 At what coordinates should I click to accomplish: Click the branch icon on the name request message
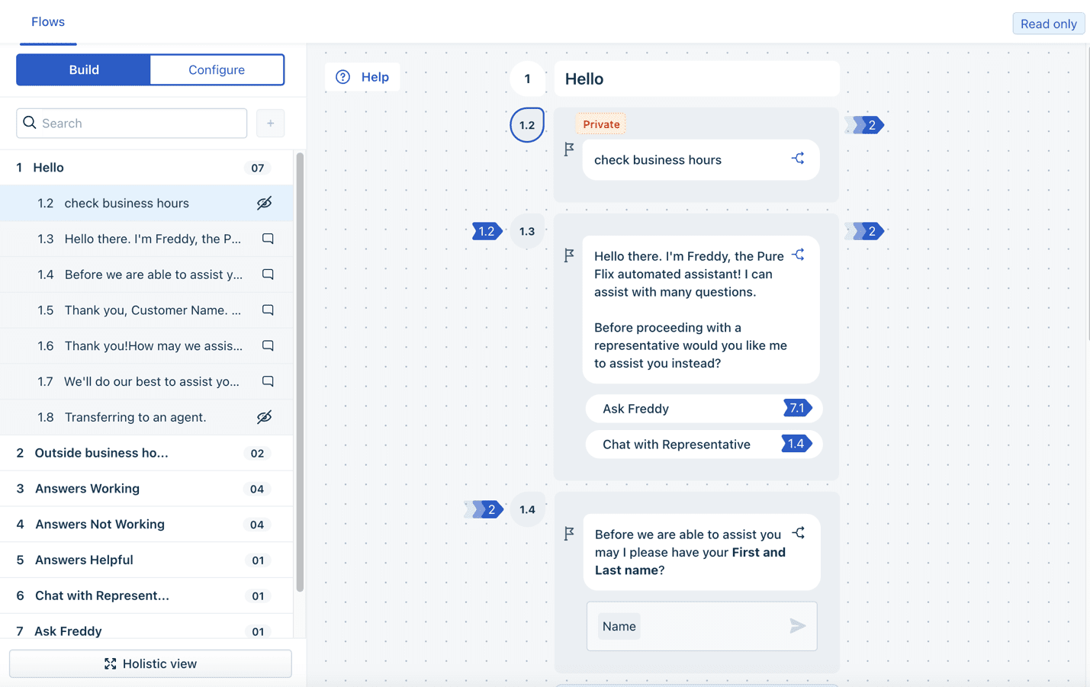click(798, 533)
